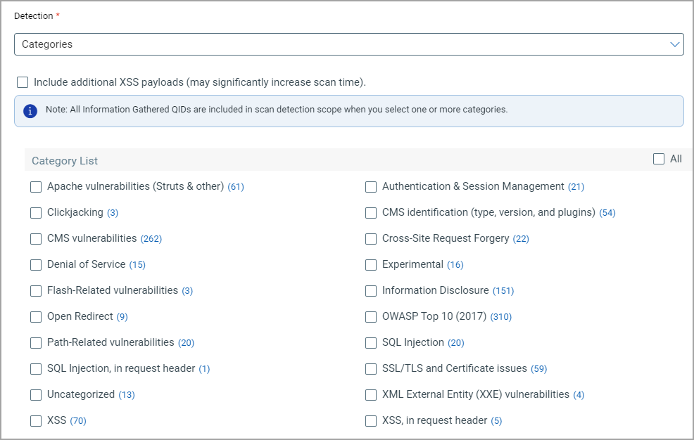The image size is (694, 440).
Task: Check the Uncategorized category checkbox
Action: [x=36, y=394]
